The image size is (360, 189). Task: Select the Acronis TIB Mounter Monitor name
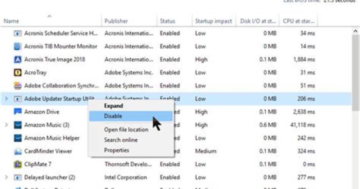(x=61, y=46)
